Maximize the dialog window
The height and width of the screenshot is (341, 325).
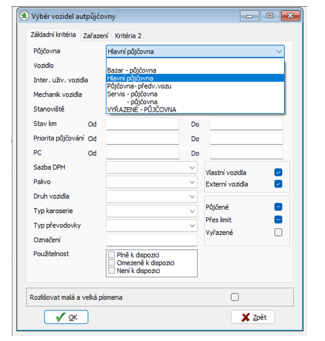270,16
